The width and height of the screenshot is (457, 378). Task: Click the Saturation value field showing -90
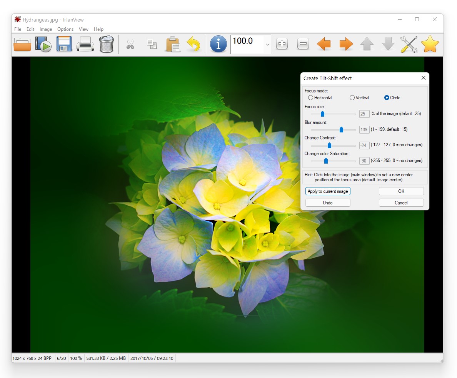(x=364, y=161)
